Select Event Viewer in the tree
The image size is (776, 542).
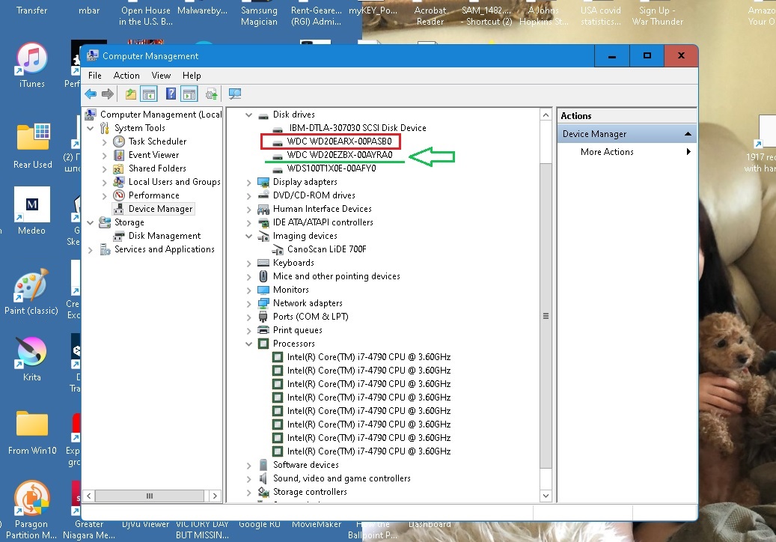coord(153,155)
